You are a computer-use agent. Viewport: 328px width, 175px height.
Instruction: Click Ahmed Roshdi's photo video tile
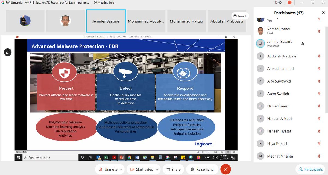pyautogui.click(x=65, y=21)
